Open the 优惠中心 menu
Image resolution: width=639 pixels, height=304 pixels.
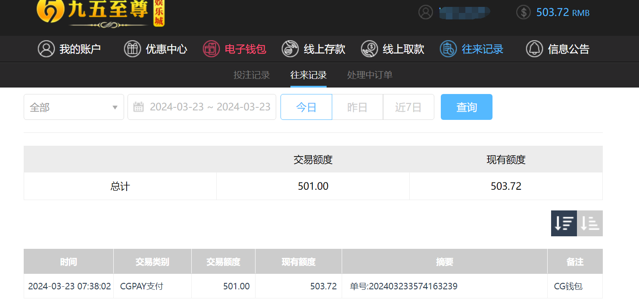pos(166,49)
